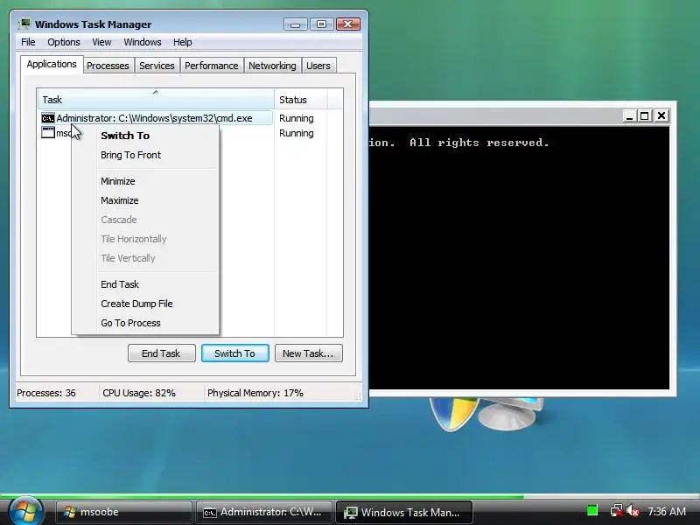Click inside the command prompt console area
Screen dimensions: 700x525
point(519,259)
